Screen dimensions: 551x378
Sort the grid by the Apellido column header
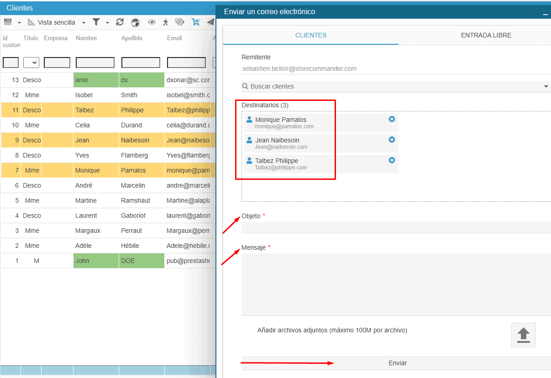point(132,38)
